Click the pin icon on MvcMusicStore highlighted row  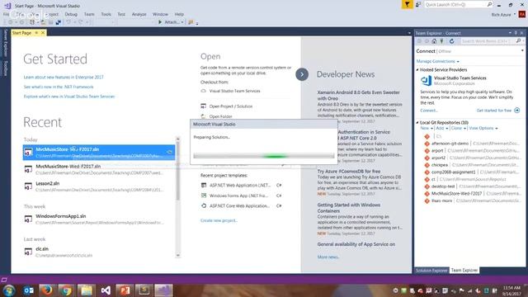point(169,152)
